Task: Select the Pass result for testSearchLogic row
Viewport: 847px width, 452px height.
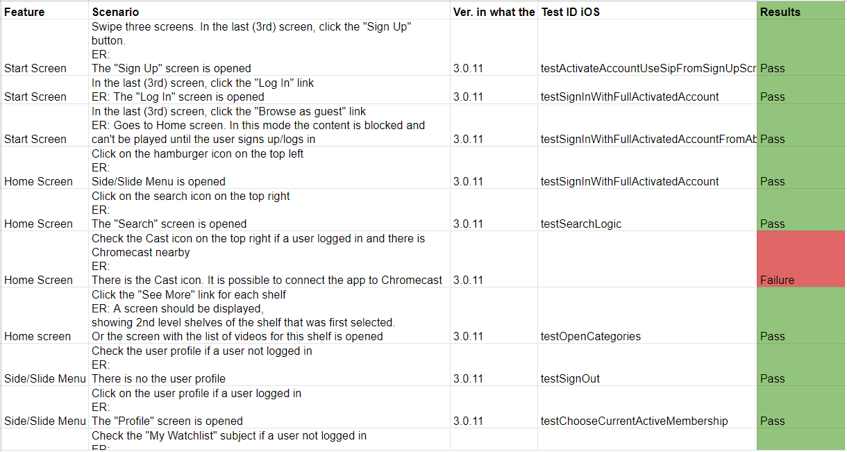Action: pos(801,210)
